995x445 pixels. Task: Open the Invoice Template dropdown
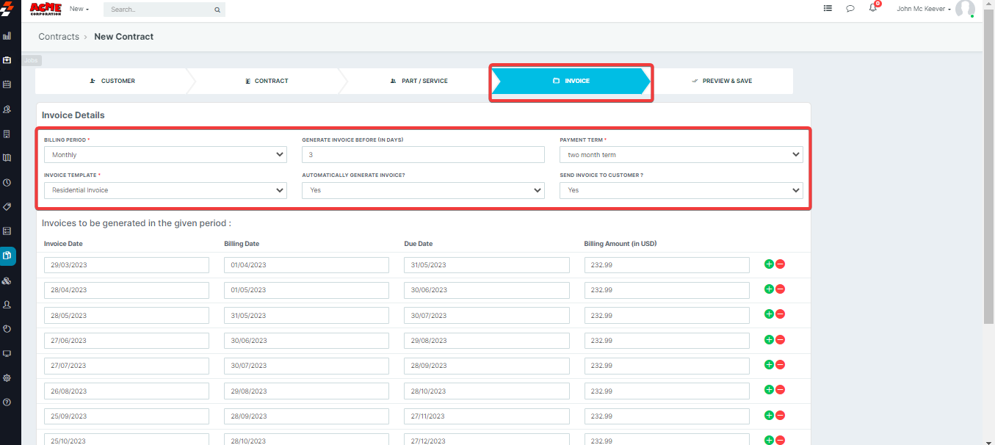165,190
